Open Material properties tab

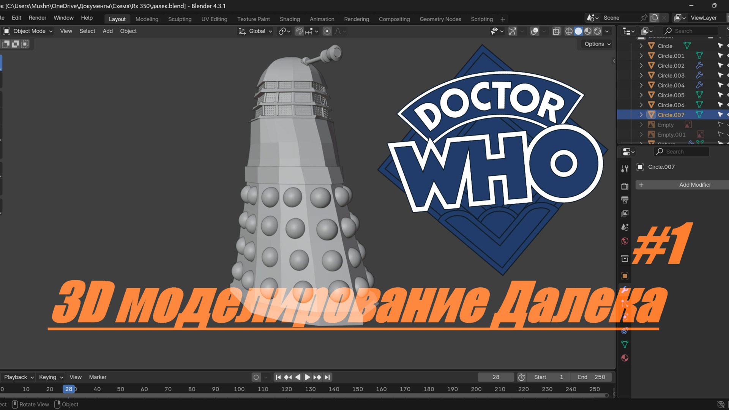[x=625, y=358]
